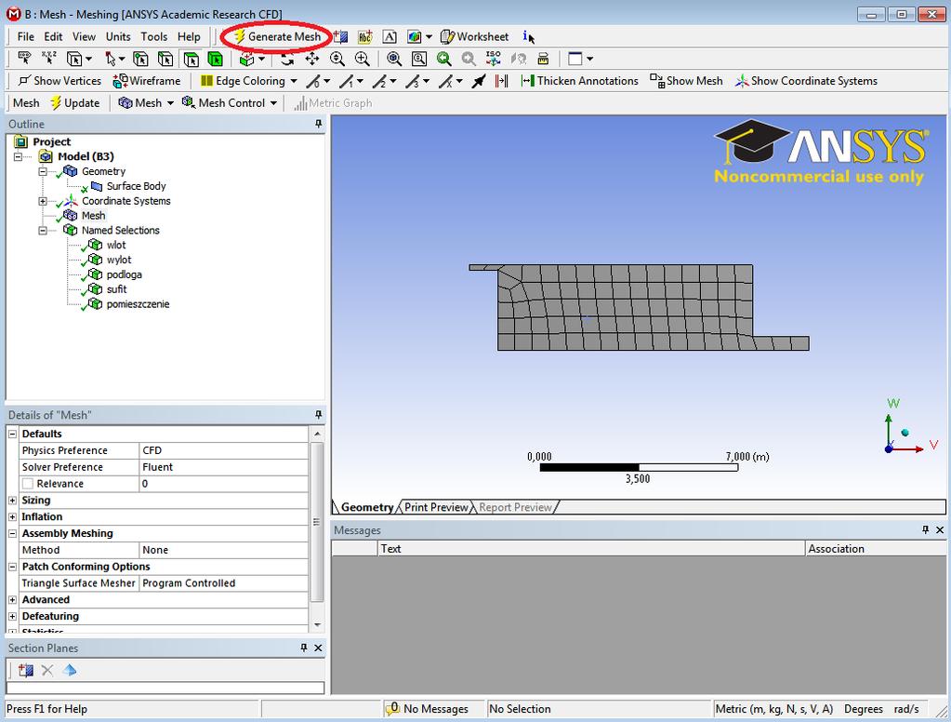Select the Pan view tool
The width and height of the screenshot is (951, 722).
click(x=311, y=59)
